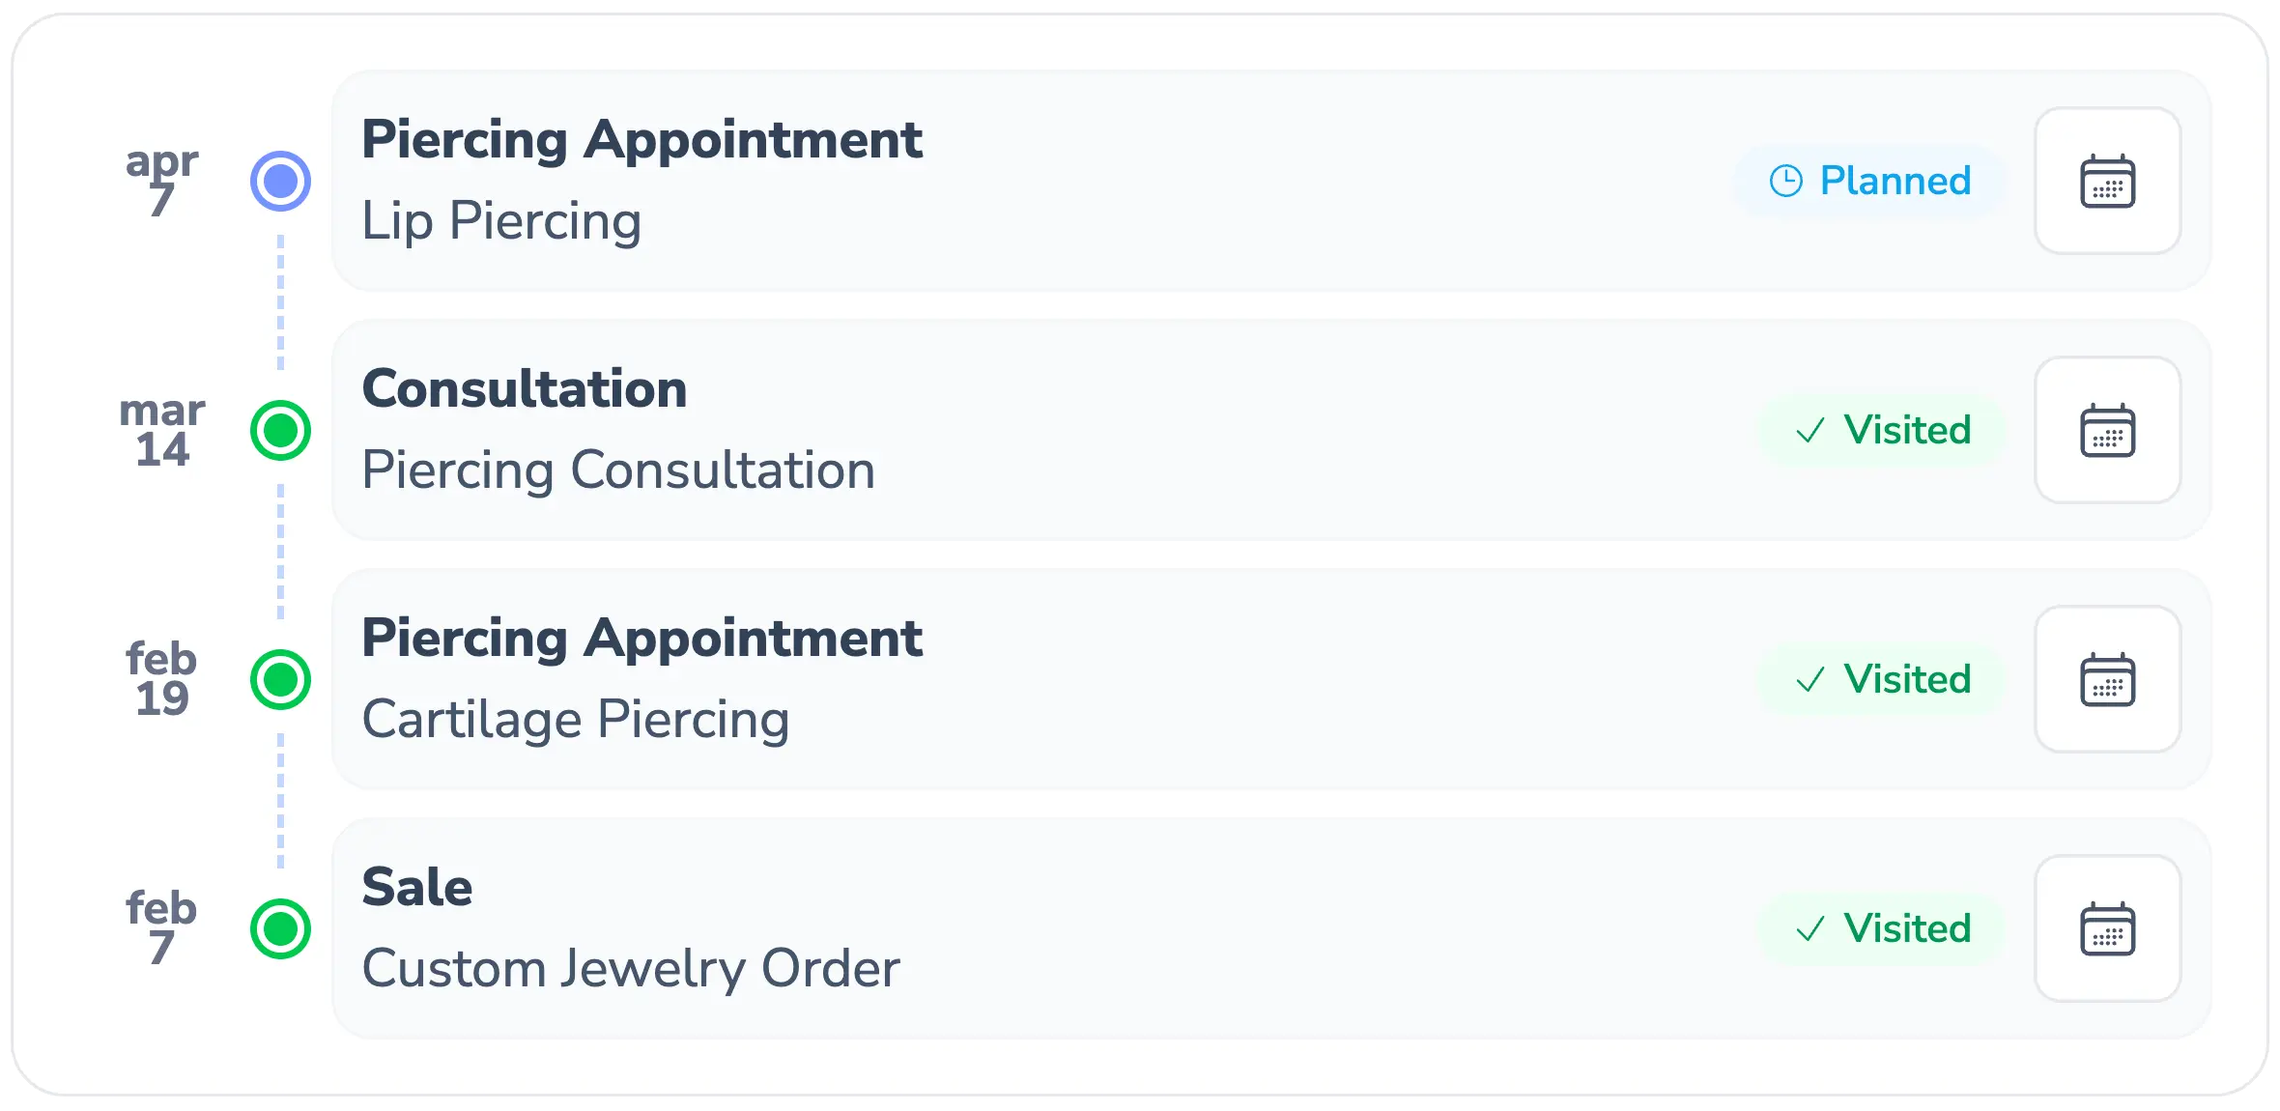Click the Custom Jewelry Order text
This screenshot has width=2280, height=1111.
tap(631, 969)
